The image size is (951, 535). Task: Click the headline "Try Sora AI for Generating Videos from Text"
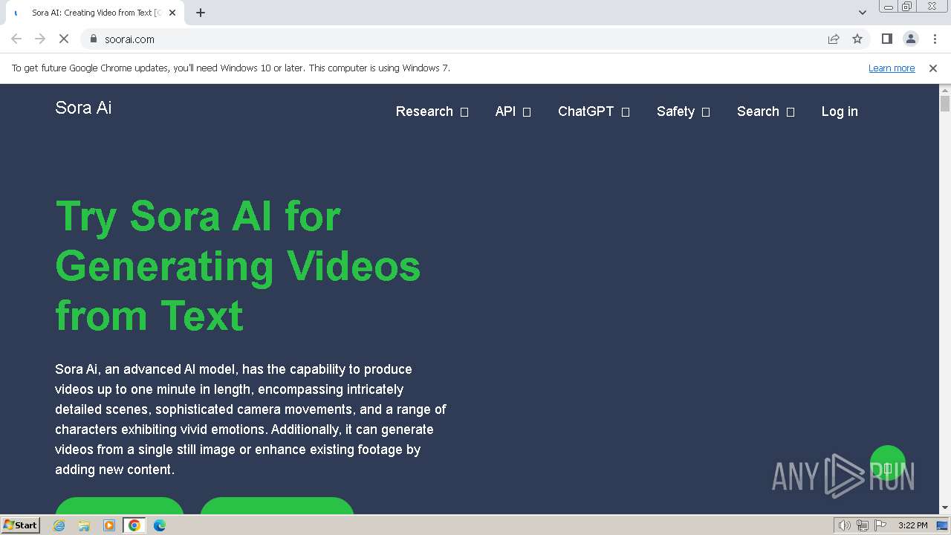pyautogui.click(x=238, y=265)
